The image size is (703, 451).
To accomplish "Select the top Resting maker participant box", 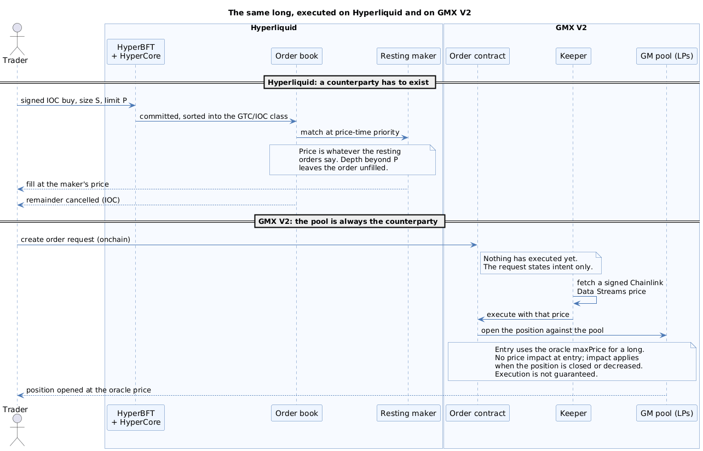I will pos(408,56).
